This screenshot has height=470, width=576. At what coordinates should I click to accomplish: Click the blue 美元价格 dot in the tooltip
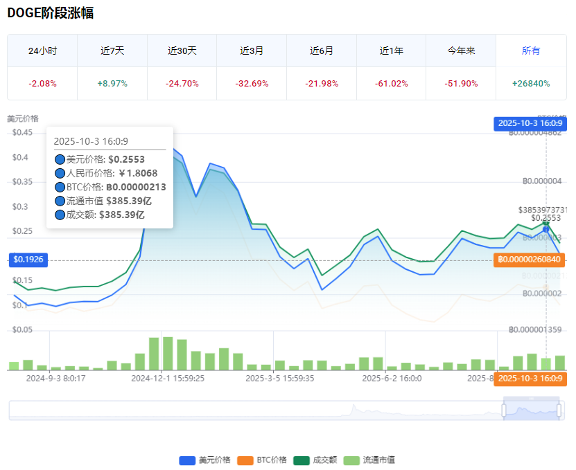pyautogui.click(x=60, y=159)
